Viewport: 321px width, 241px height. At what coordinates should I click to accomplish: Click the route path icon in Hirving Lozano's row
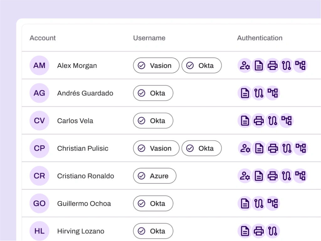(x=272, y=231)
